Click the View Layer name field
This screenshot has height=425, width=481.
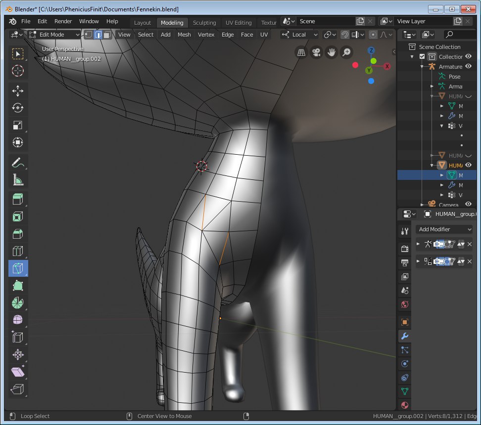[x=423, y=21]
